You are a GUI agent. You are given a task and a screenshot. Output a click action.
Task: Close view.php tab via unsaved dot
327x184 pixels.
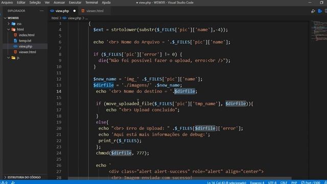point(75,11)
